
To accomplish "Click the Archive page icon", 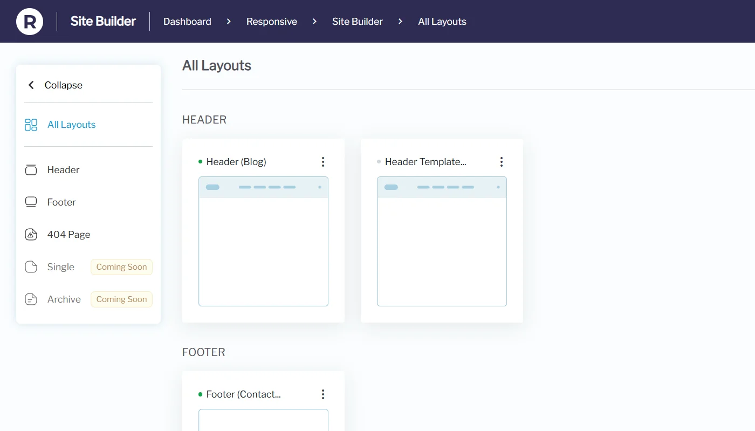I will click(x=31, y=299).
